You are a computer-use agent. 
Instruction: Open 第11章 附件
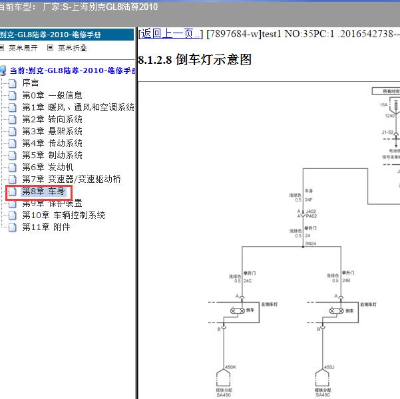46,227
